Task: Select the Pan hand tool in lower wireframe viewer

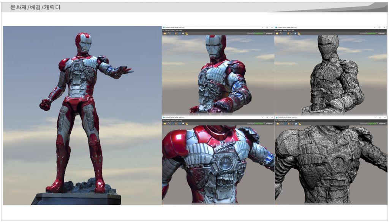Action: pos(289,124)
